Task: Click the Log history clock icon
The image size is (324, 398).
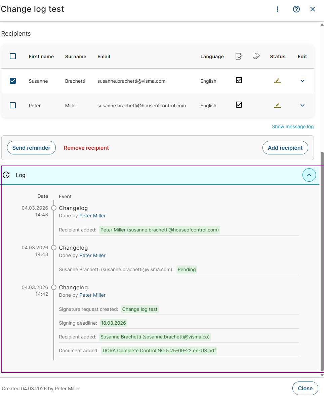Action: coord(6,175)
